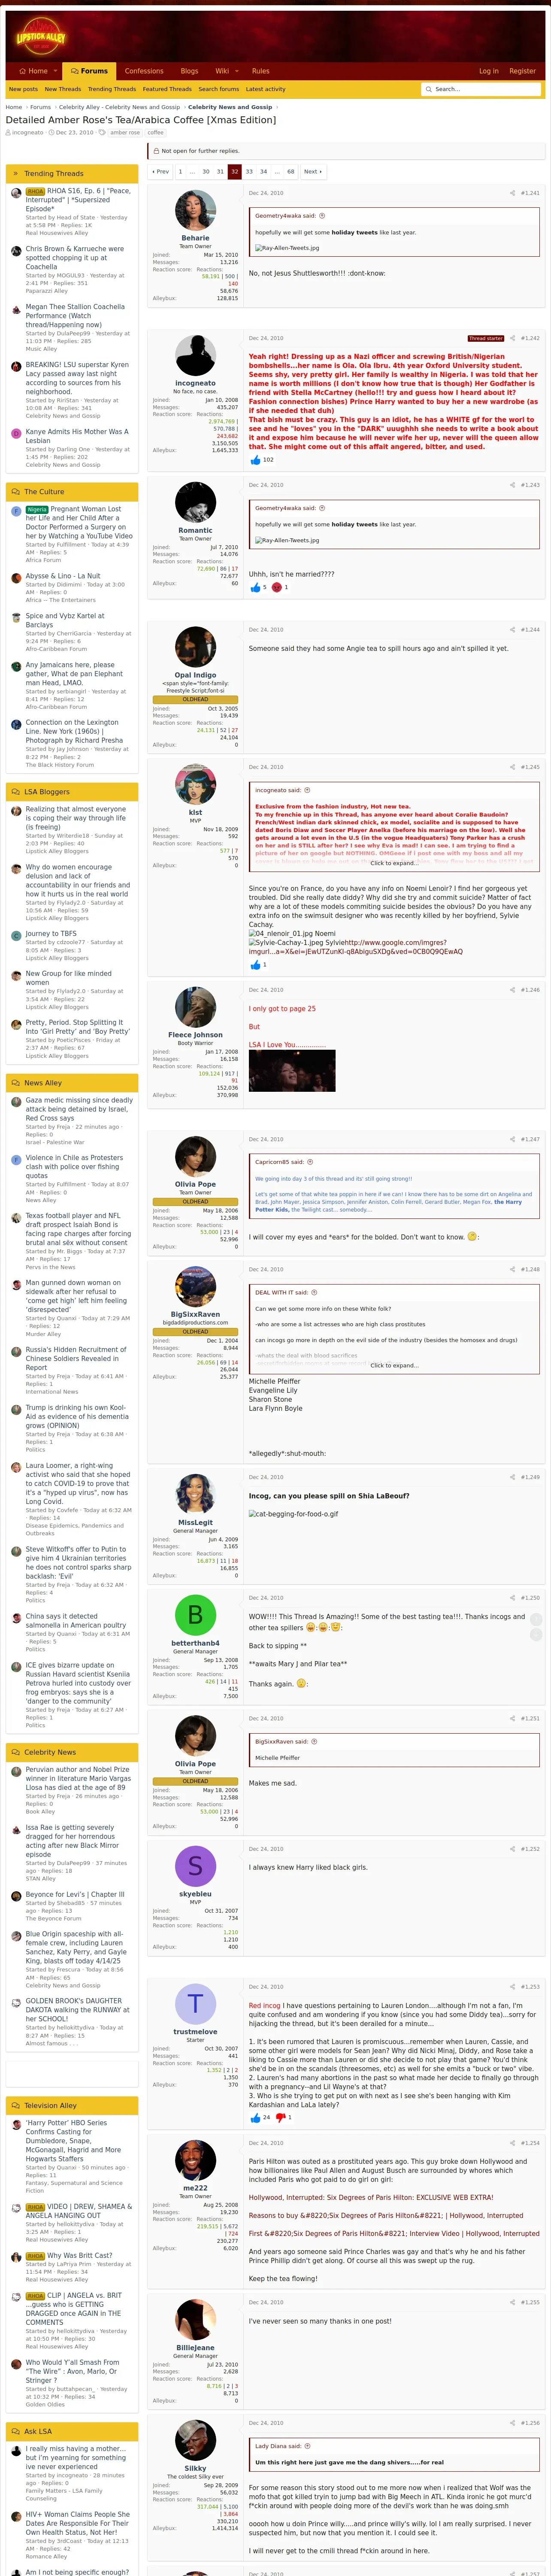Screen dimensions: 551x2576
Task: Open skyebleu's purple S avatar
Action: point(195,1866)
